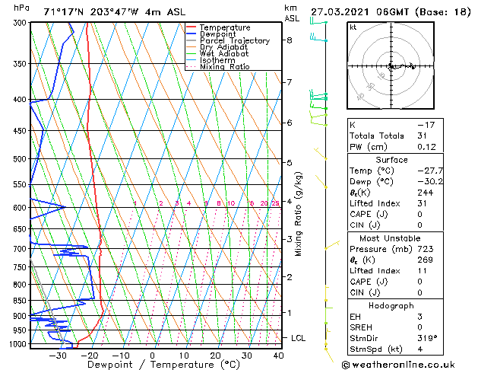
Task: Click the 950 pressure level label
Action: (21, 330)
